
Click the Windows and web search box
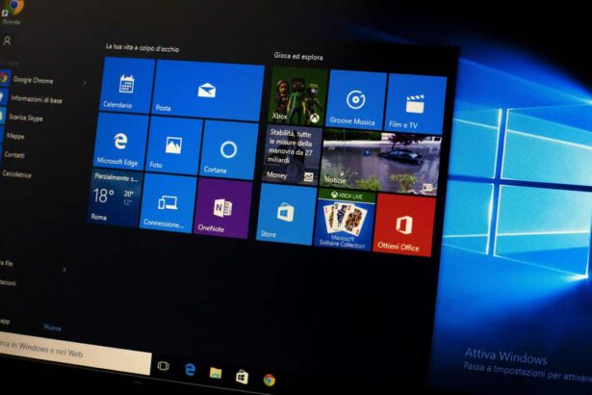pyautogui.click(x=75, y=354)
